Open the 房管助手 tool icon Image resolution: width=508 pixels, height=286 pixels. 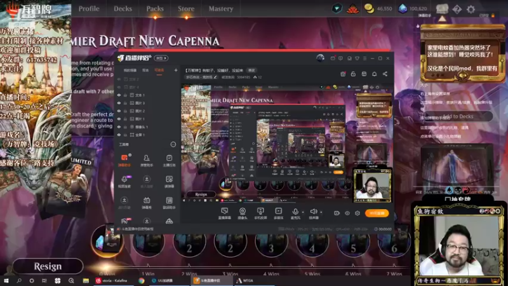(147, 160)
